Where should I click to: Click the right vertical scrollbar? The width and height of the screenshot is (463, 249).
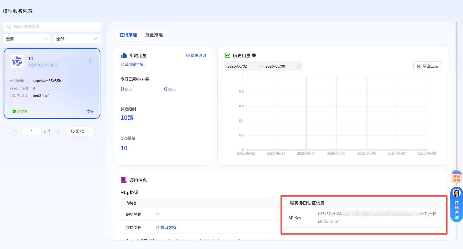click(456, 131)
